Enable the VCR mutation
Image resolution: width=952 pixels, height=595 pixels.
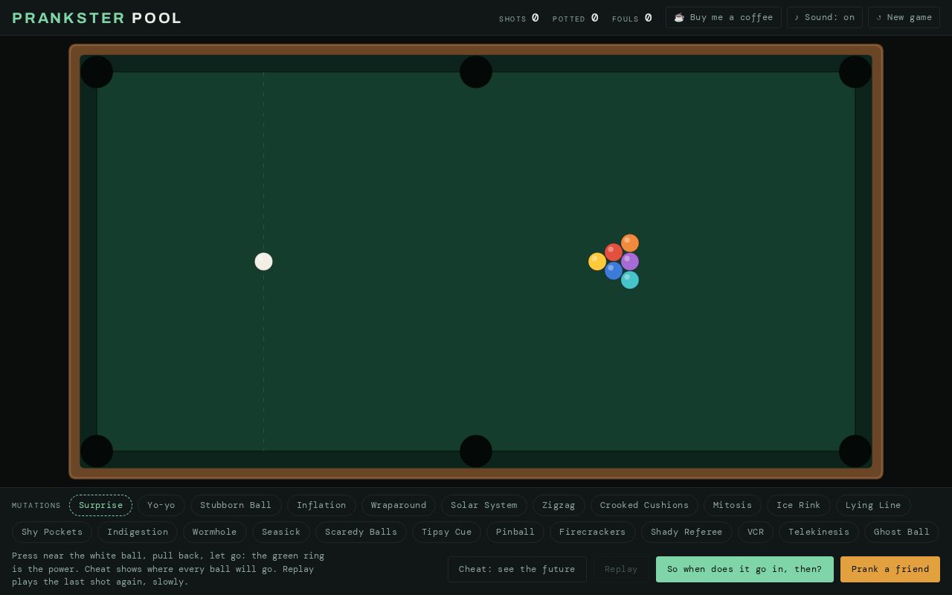(x=756, y=533)
